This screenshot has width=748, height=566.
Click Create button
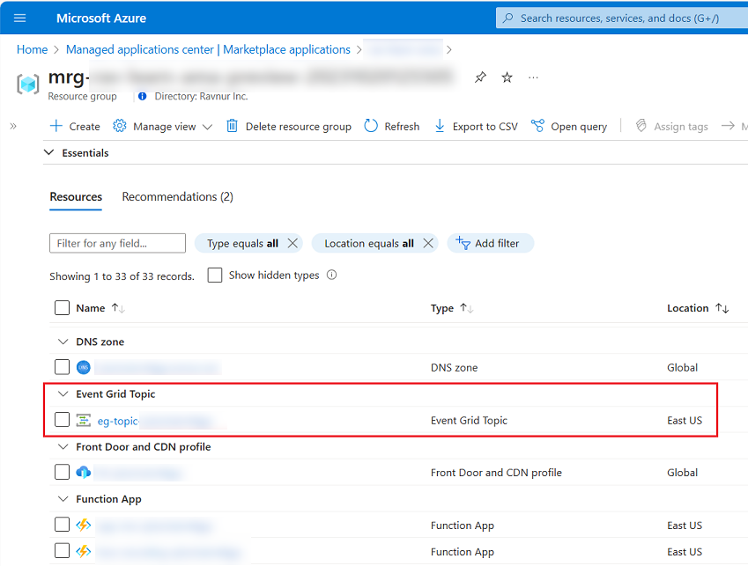(75, 126)
